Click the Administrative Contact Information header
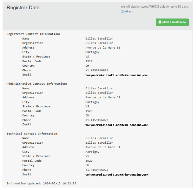196x190 pixels. pos(37,84)
